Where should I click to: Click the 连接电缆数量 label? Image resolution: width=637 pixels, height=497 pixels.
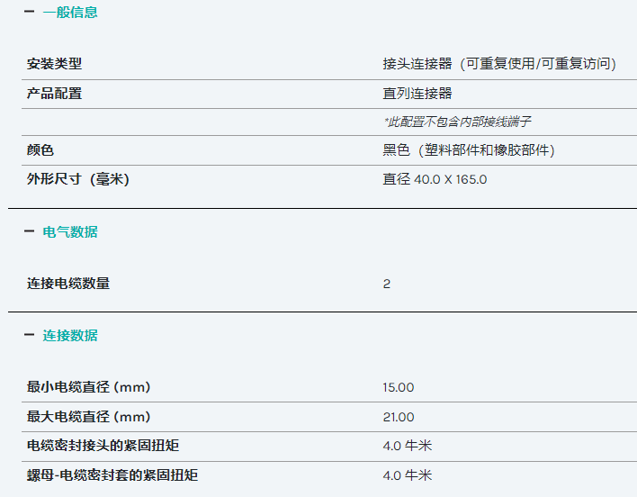(68, 284)
